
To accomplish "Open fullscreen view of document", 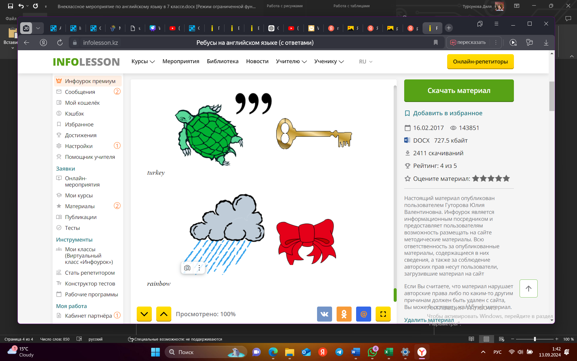I will pyautogui.click(x=383, y=314).
